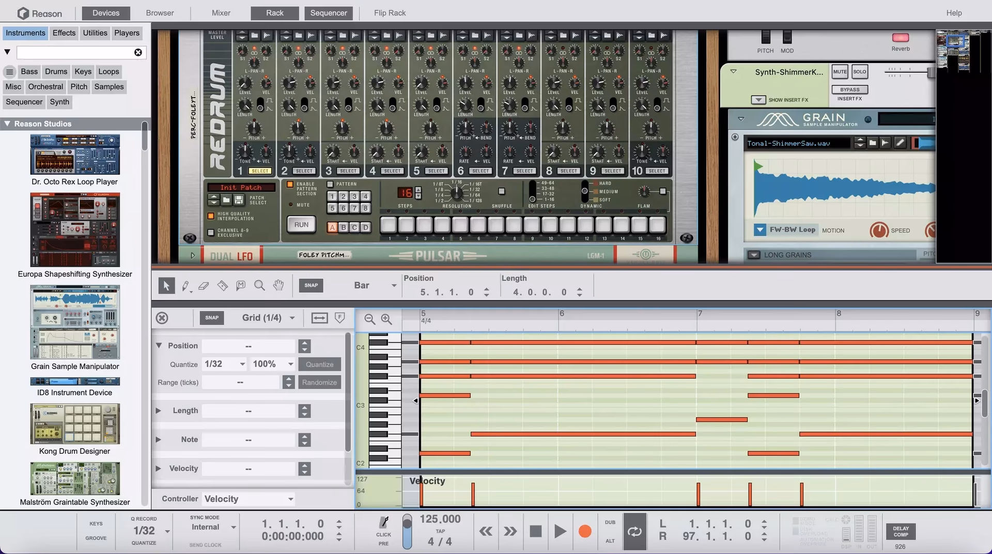Toggle the top toolbar SNAP button
Viewport: 992px width, 554px height.
coord(311,285)
